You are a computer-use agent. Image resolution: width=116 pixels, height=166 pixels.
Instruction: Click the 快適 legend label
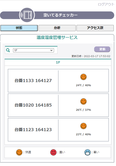(28, 152)
